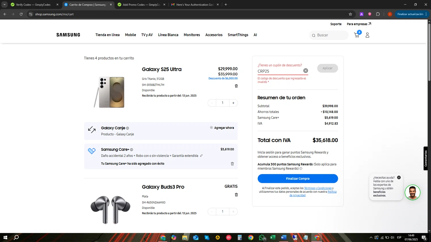Image resolution: width=431 pixels, height=242 pixels.
Task: Click the Samsung logo
Action: (x=68, y=35)
